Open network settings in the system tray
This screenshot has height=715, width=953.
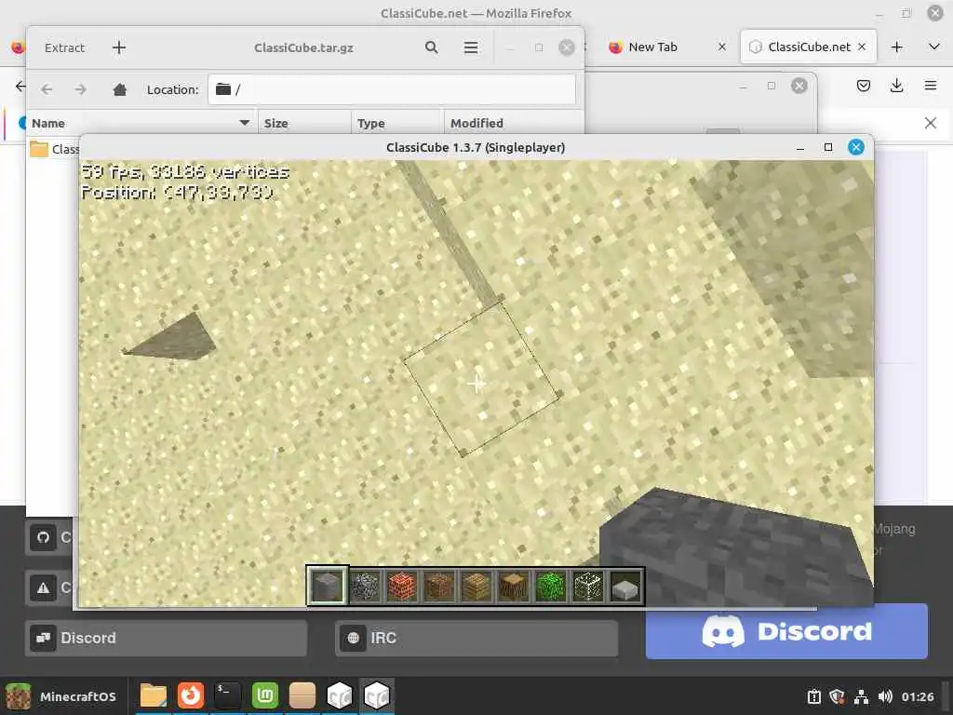pos(861,696)
